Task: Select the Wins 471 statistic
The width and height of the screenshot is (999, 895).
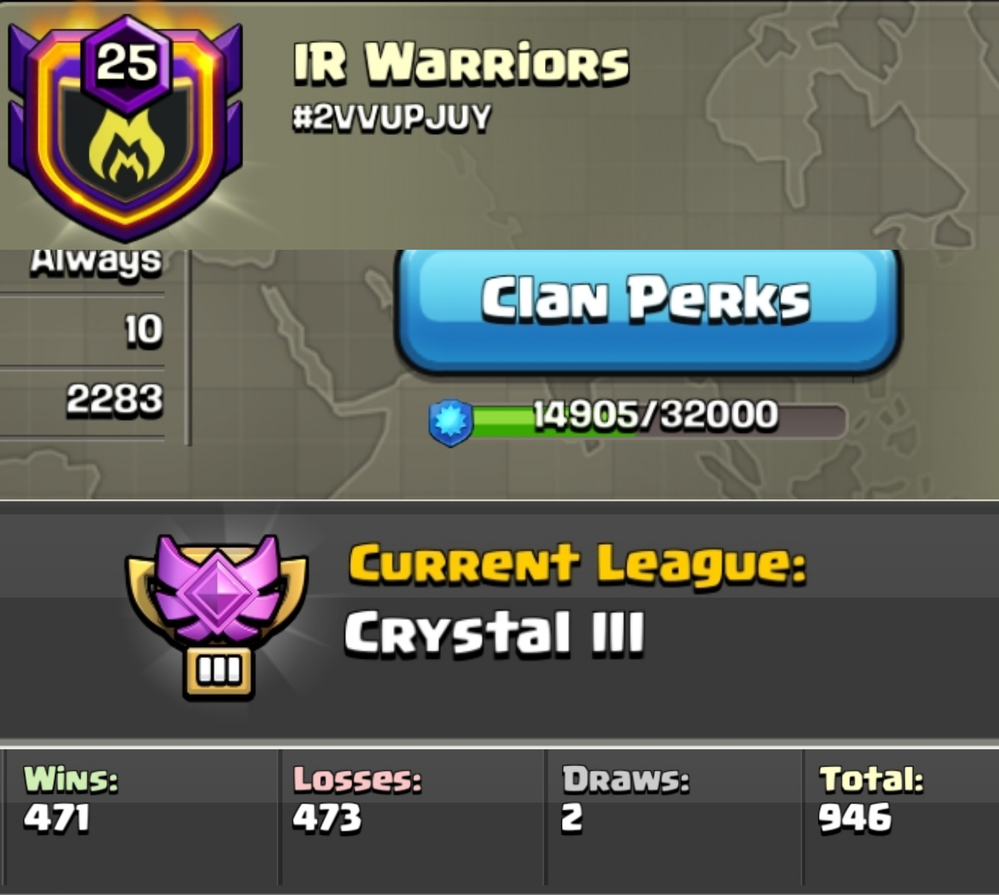Action: pos(71,799)
